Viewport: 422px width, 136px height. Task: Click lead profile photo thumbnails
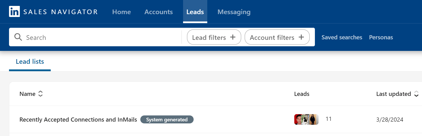[x=306, y=119]
